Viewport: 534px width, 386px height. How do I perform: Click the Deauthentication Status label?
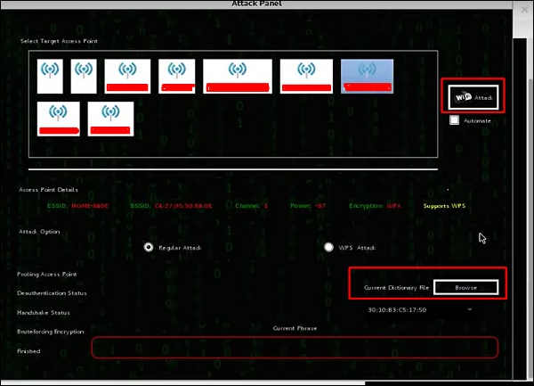point(52,293)
